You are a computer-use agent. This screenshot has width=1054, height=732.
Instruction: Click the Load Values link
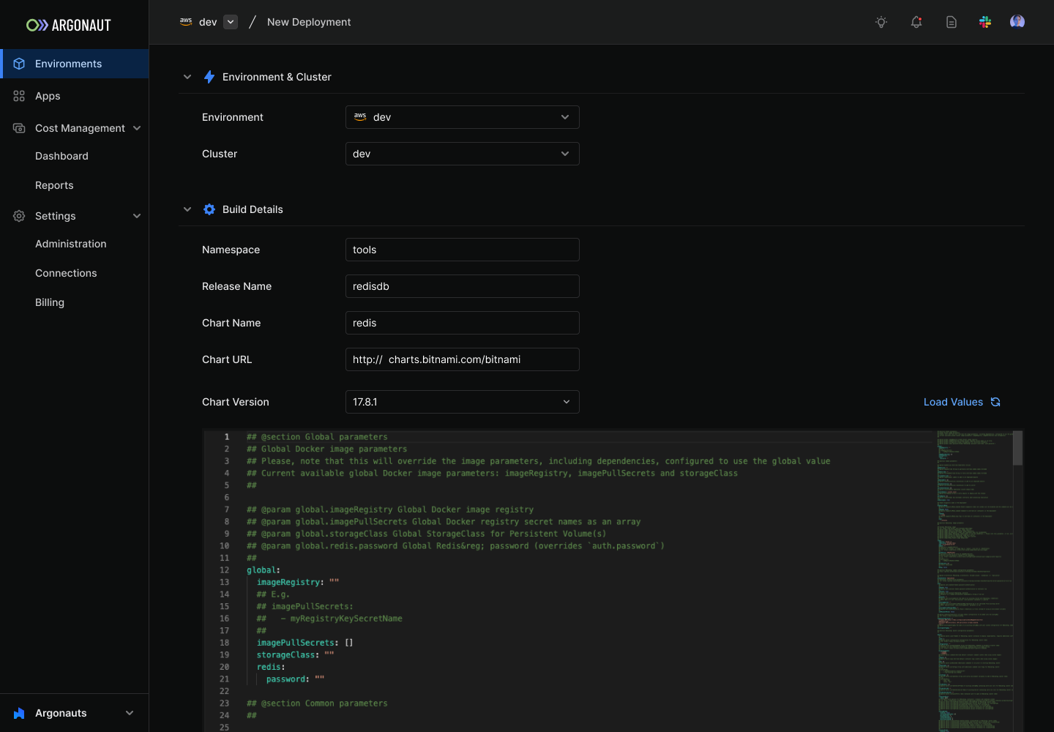tap(953, 401)
